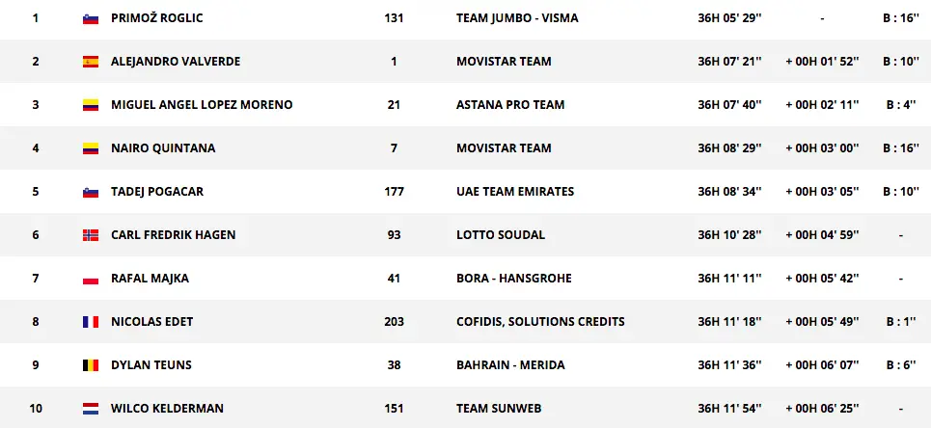The height and width of the screenshot is (428, 931).
Task: Click Nicolas Edet's bonus B : 1''
Action: click(899, 322)
